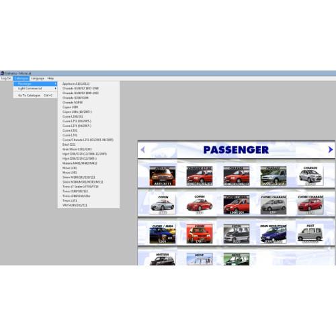Open the red Cuore/Mira L200/201 thumbnail
Screen dimensions: 336x336
(x=237, y=204)
